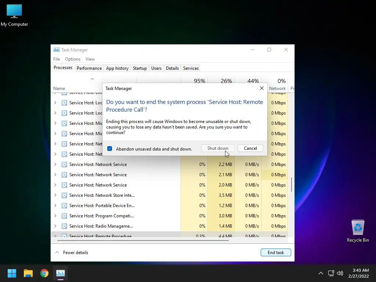
Task: Click Task Manager taskbar icon
Action: pyautogui.click(x=61, y=273)
